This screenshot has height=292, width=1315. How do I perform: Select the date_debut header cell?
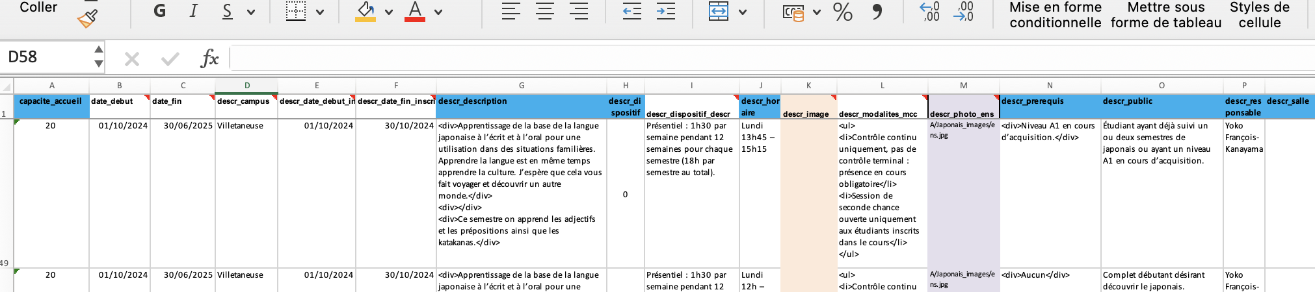point(120,106)
